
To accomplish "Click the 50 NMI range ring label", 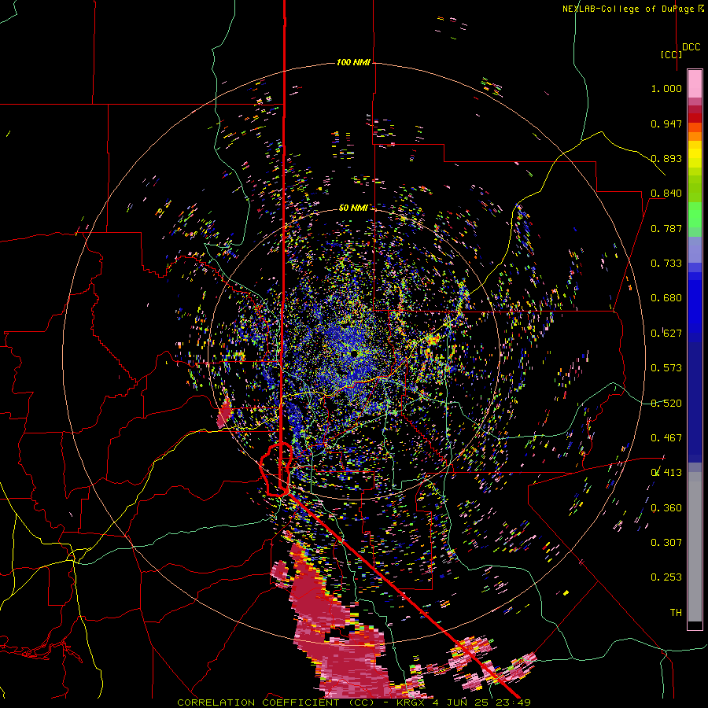I will coord(353,208).
